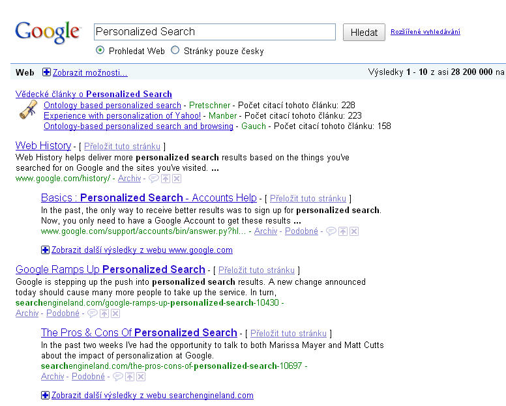This screenshot has height=406, width=506.
Task: Remove the Accounts Help result with X icon
Action: 354,231
